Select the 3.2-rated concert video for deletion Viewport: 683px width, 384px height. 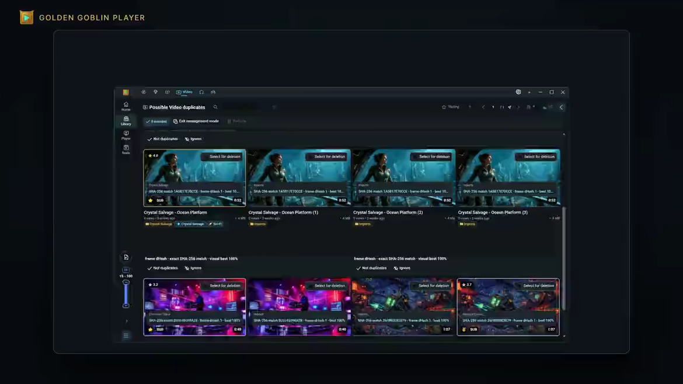tap(222, 285)
